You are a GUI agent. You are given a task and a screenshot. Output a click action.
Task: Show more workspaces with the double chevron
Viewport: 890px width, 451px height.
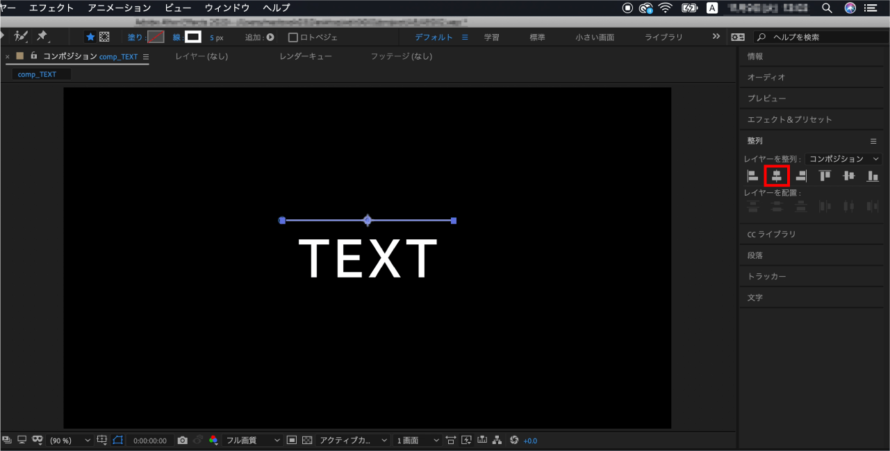[x=717, y=37]
